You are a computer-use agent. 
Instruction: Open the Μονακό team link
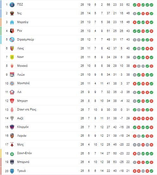(x=22, y=66)
